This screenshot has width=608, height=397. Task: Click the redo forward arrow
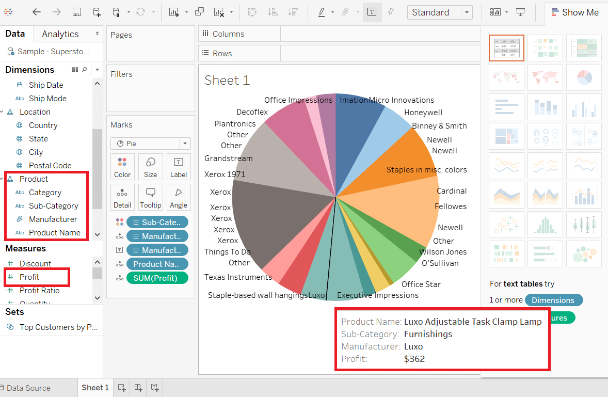click(57, 12)
